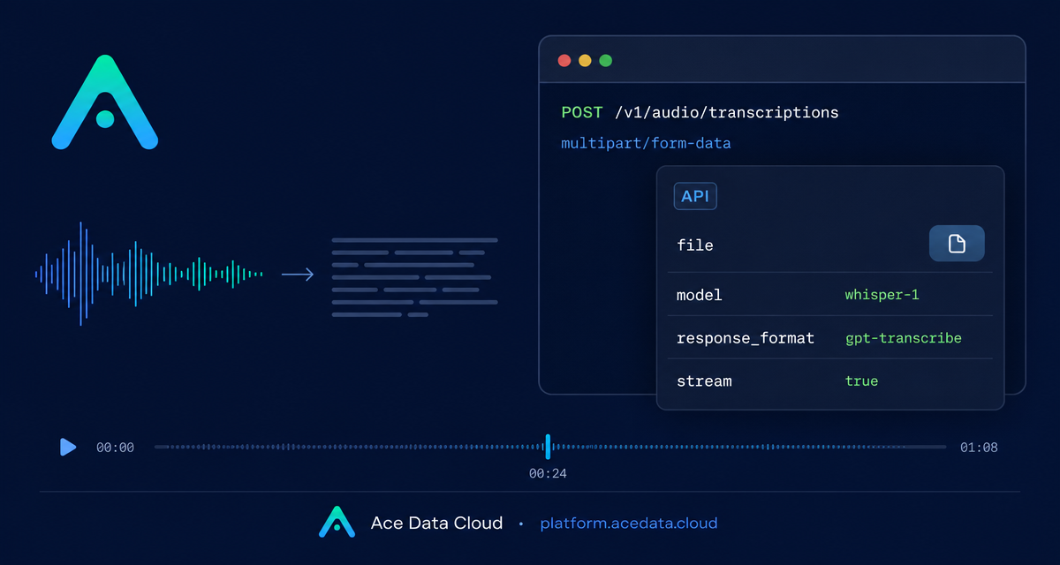Click the Ace Data Cloud name
Image resolution: width=1060 pixels, height=565 pixels.
436,523
